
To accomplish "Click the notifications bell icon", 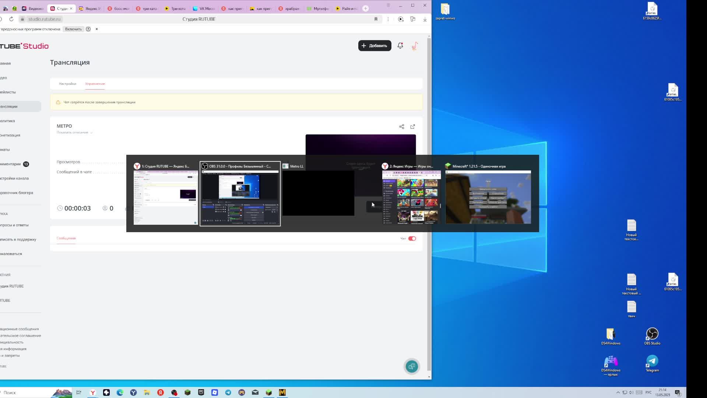I will tap(400, 46).
